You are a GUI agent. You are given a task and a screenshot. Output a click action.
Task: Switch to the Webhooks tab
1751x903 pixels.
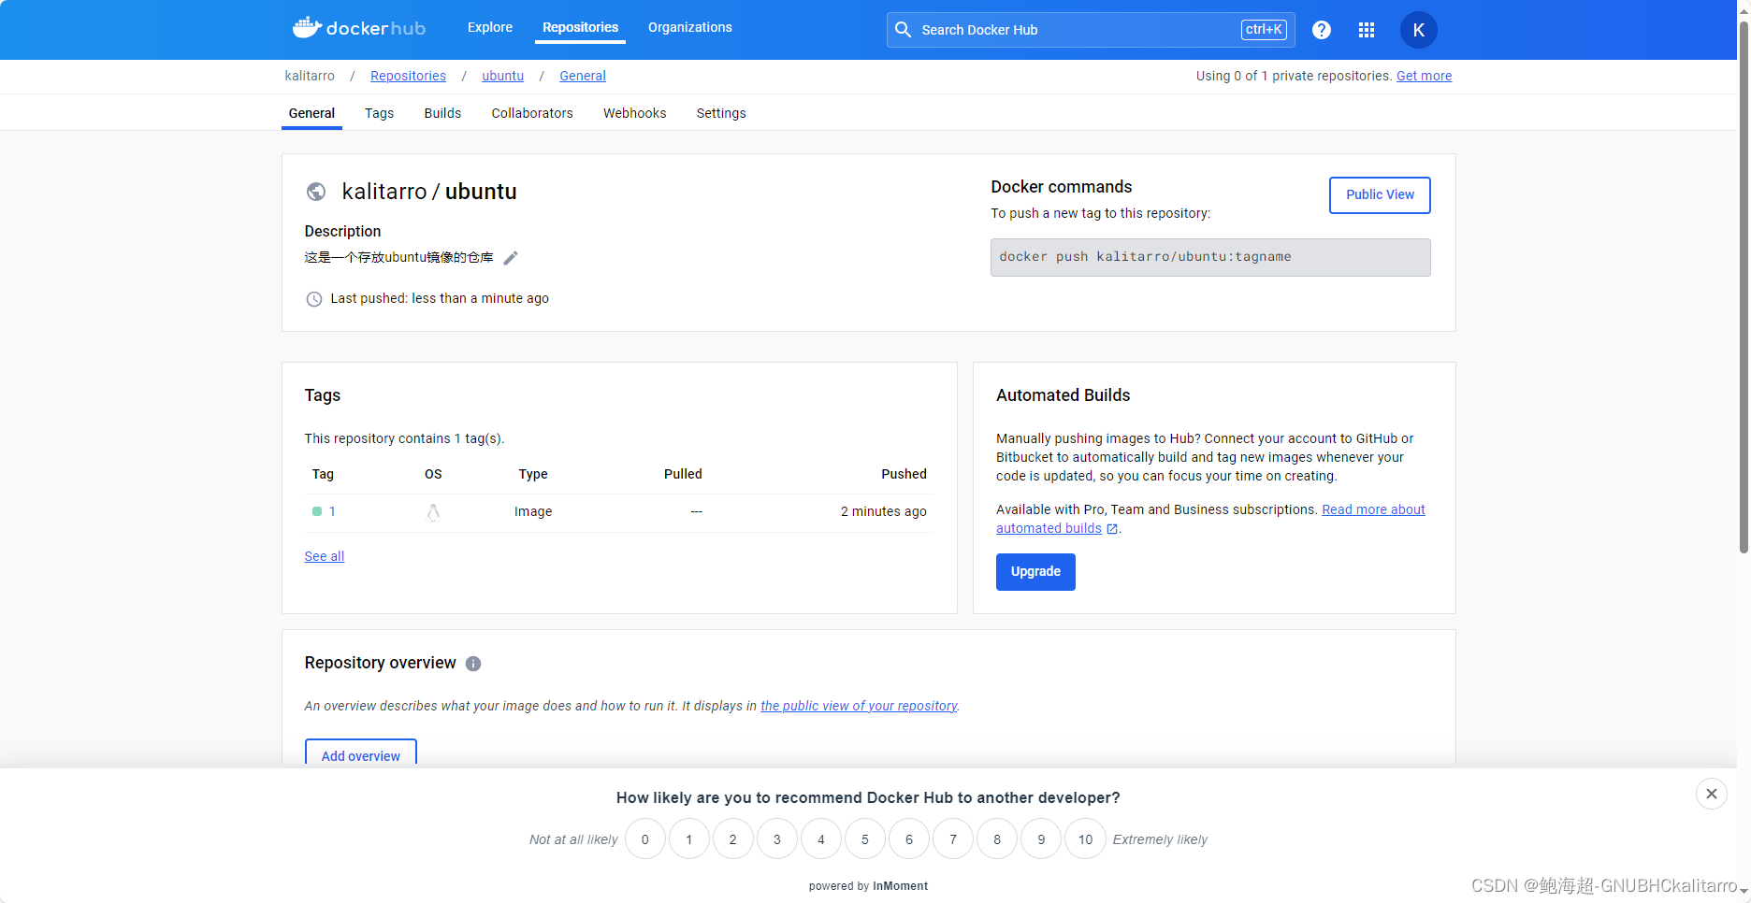635,113
